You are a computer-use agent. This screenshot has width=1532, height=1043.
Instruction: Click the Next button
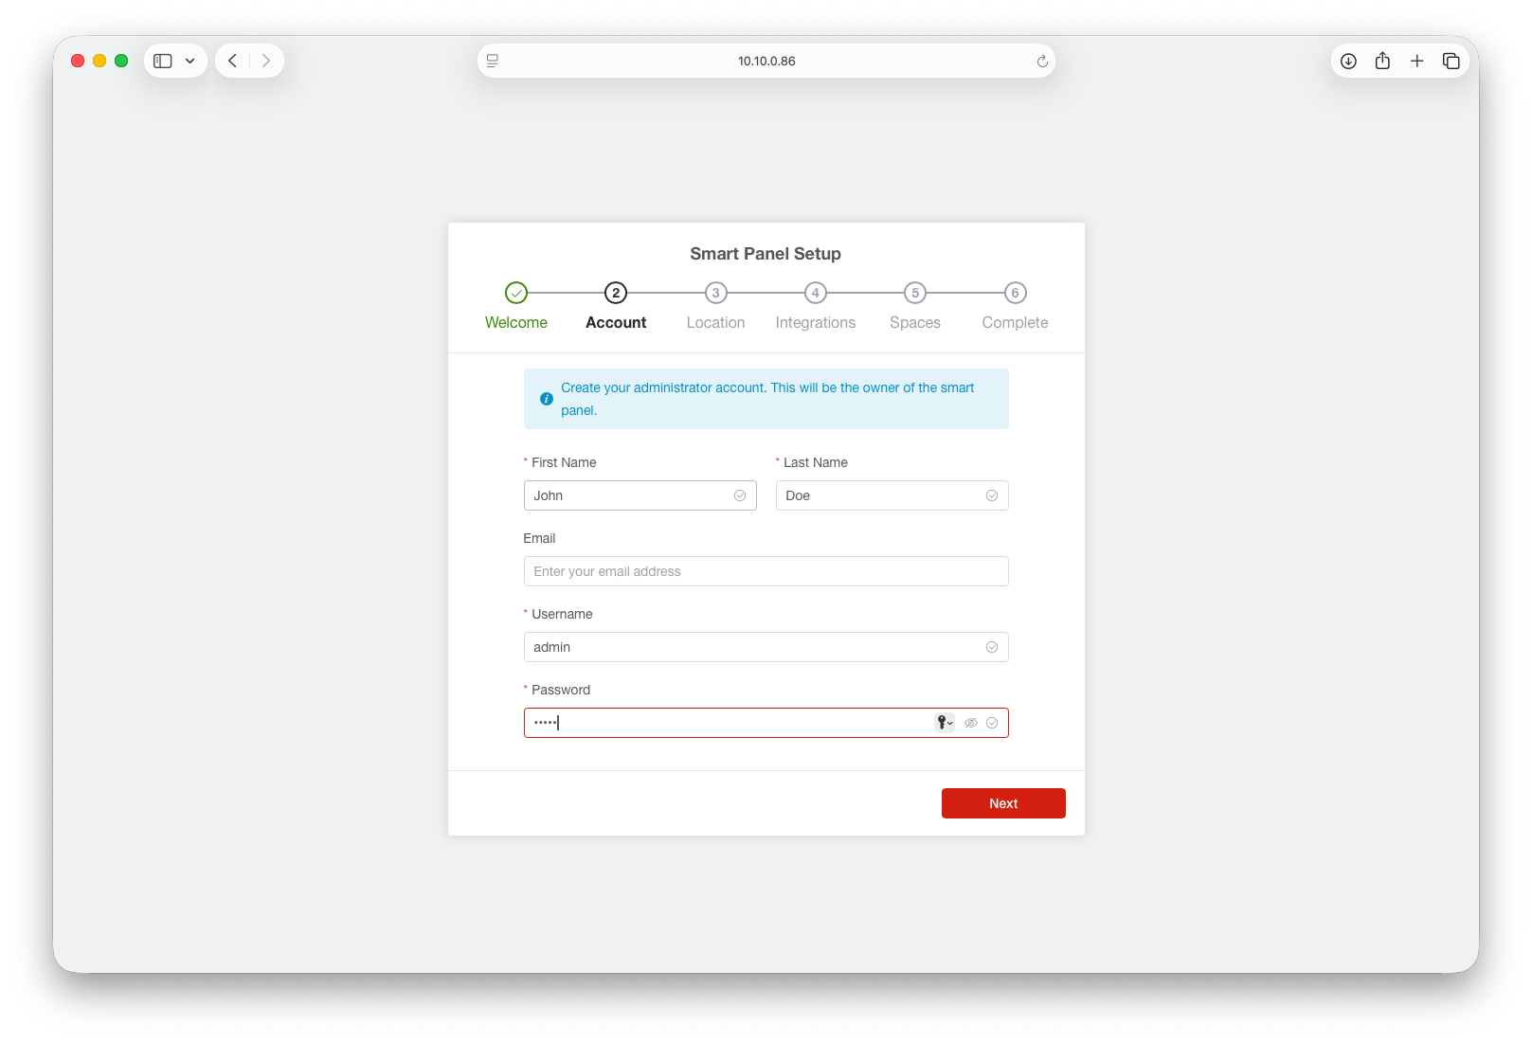click(x=1003, y=802)
